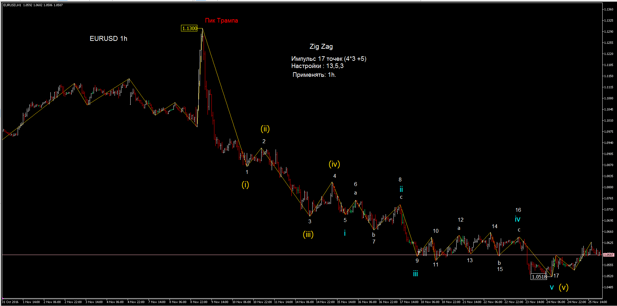Select the yellow 1.1300 price label
617x306 pixels.
tap(190, 28)
